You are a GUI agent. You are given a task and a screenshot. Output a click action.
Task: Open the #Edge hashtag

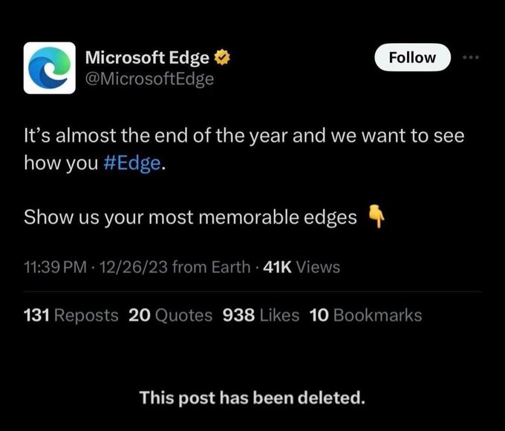131,163
